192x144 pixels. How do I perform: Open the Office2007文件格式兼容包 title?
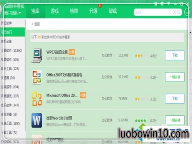(65, 75)
